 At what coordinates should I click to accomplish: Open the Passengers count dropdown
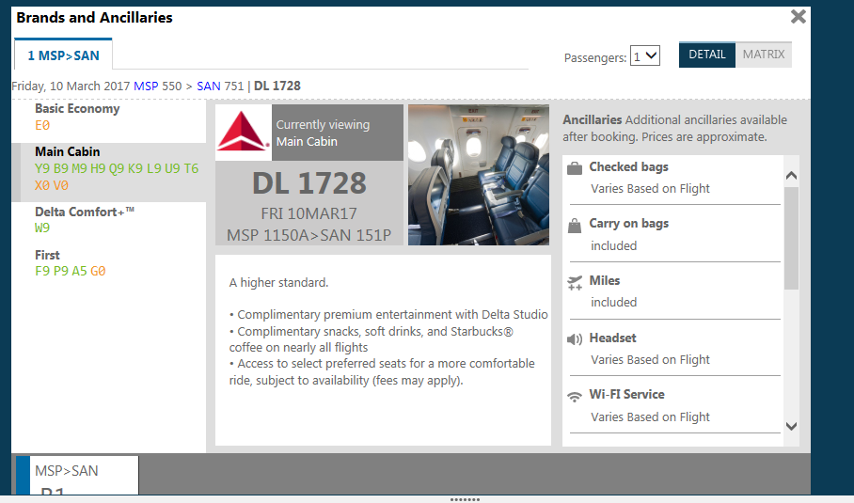click(x=645, y=56)
